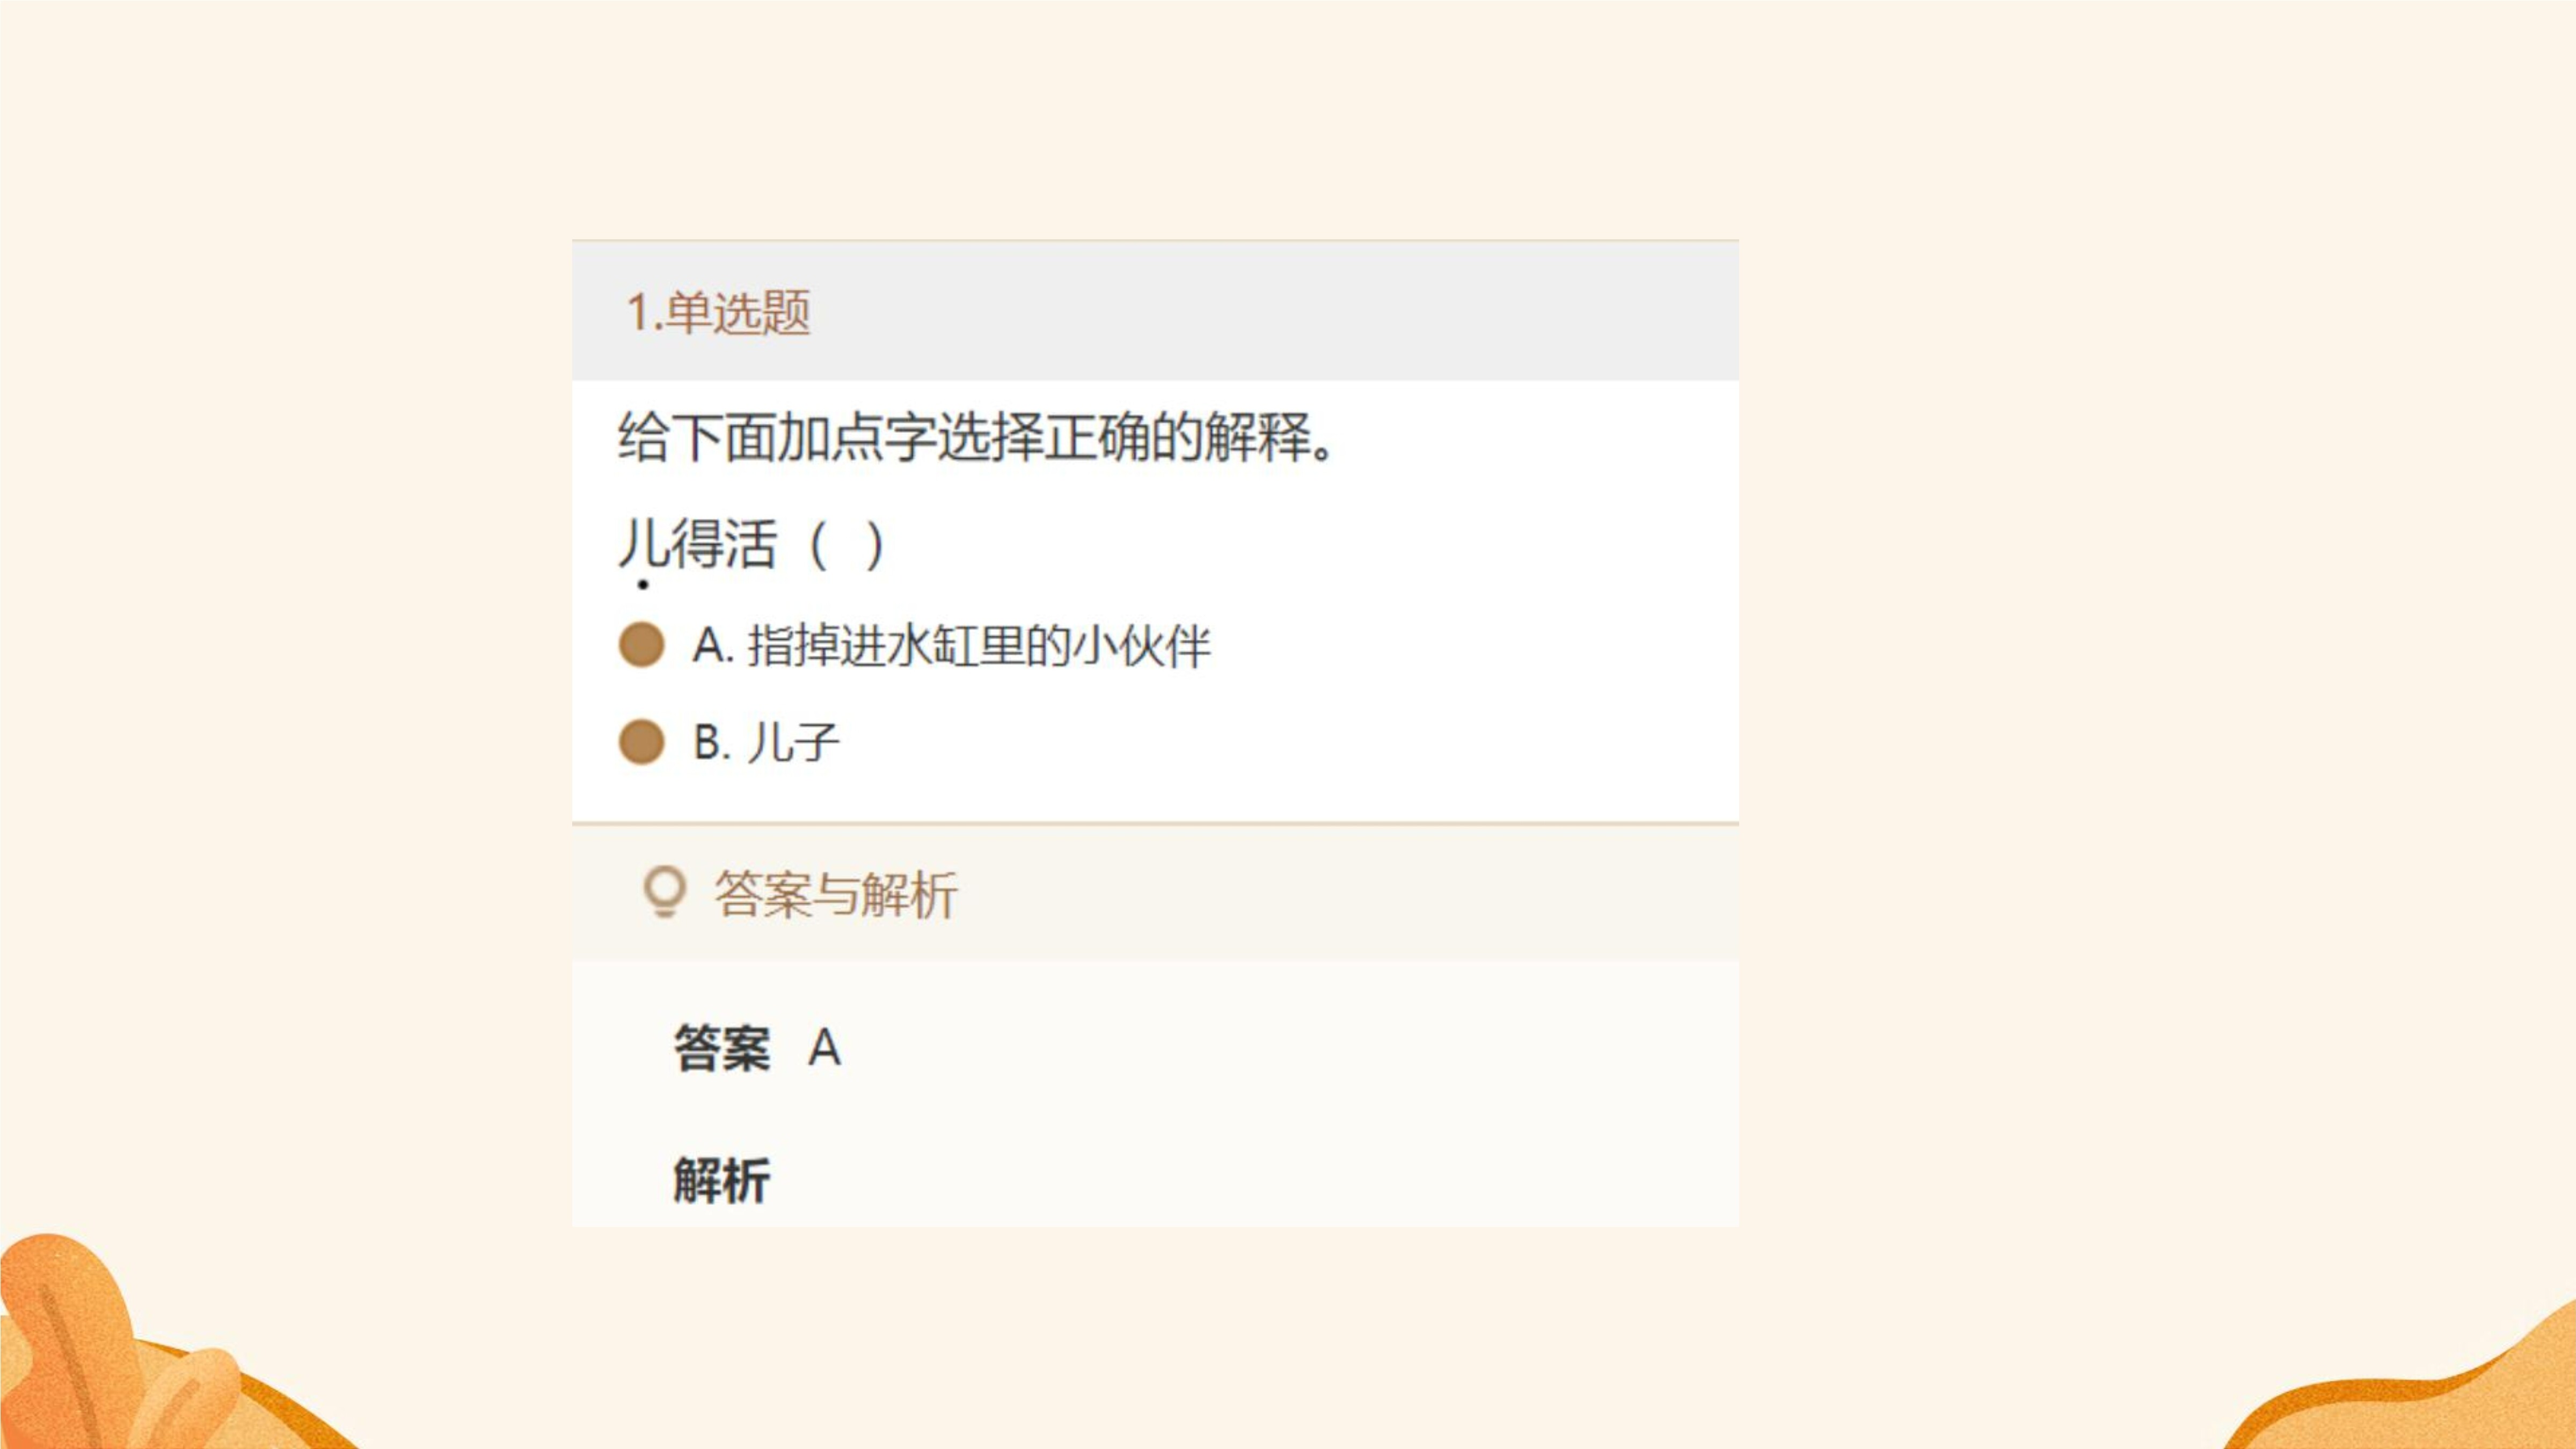Click the option text 儿子
Screen dimensions: 2576x1449
[794, 743]
